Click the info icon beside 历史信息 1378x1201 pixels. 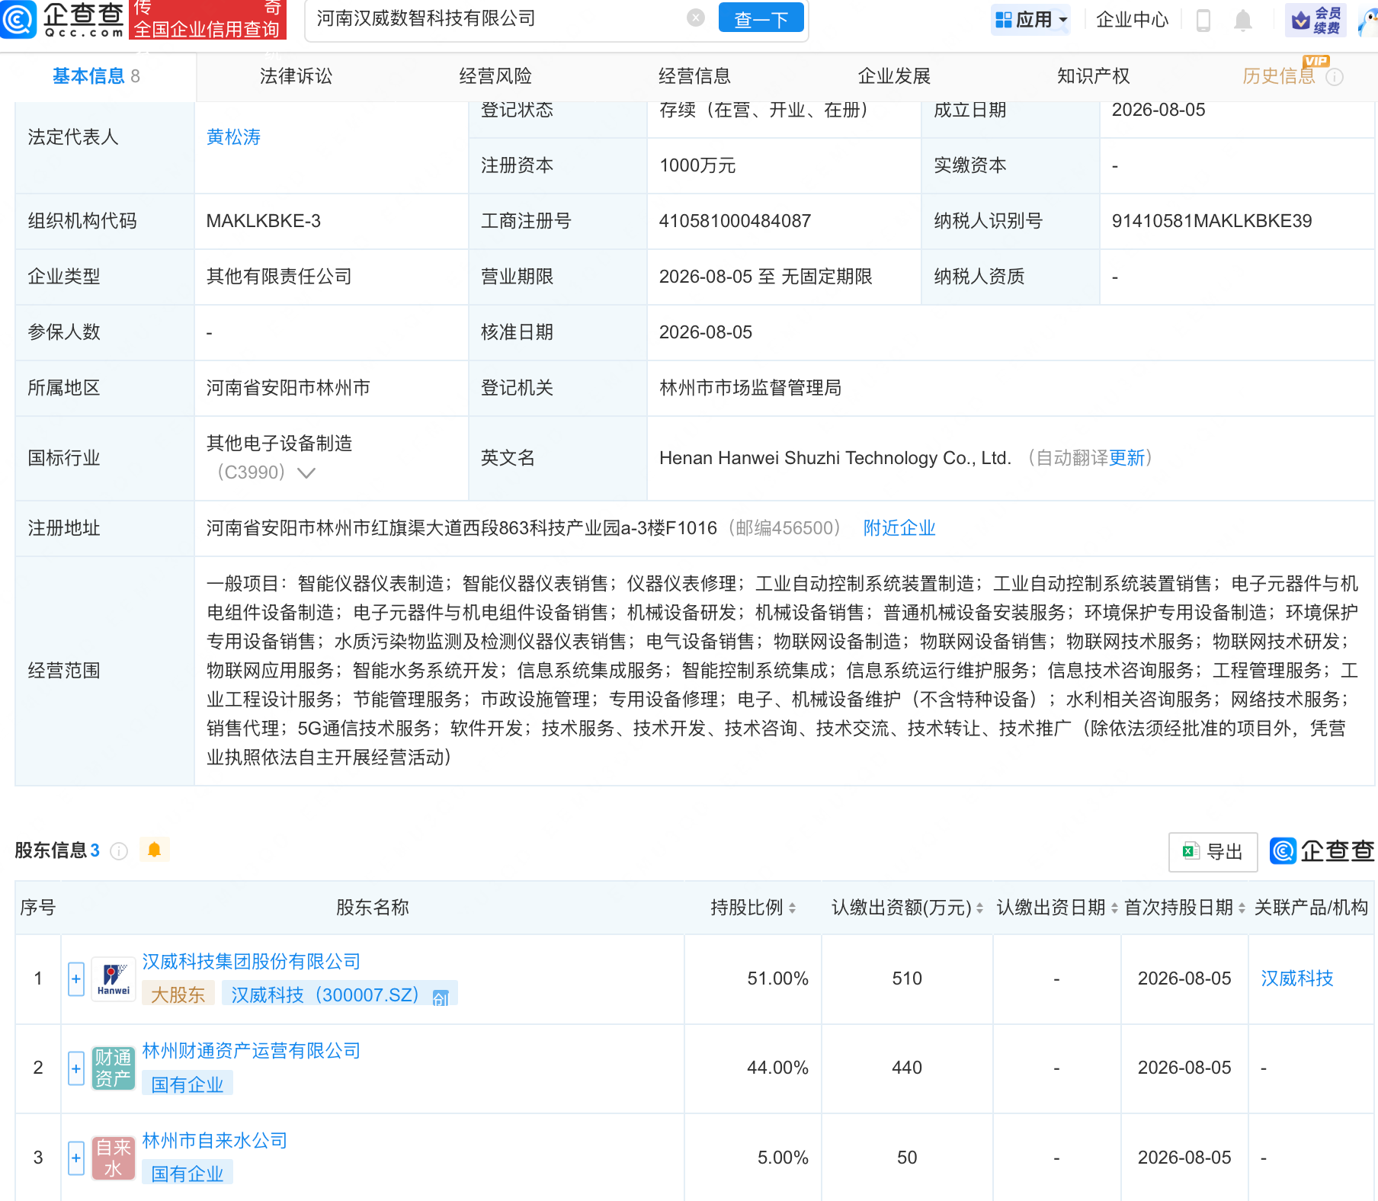pyautogui.click(x=1335, y=77)
